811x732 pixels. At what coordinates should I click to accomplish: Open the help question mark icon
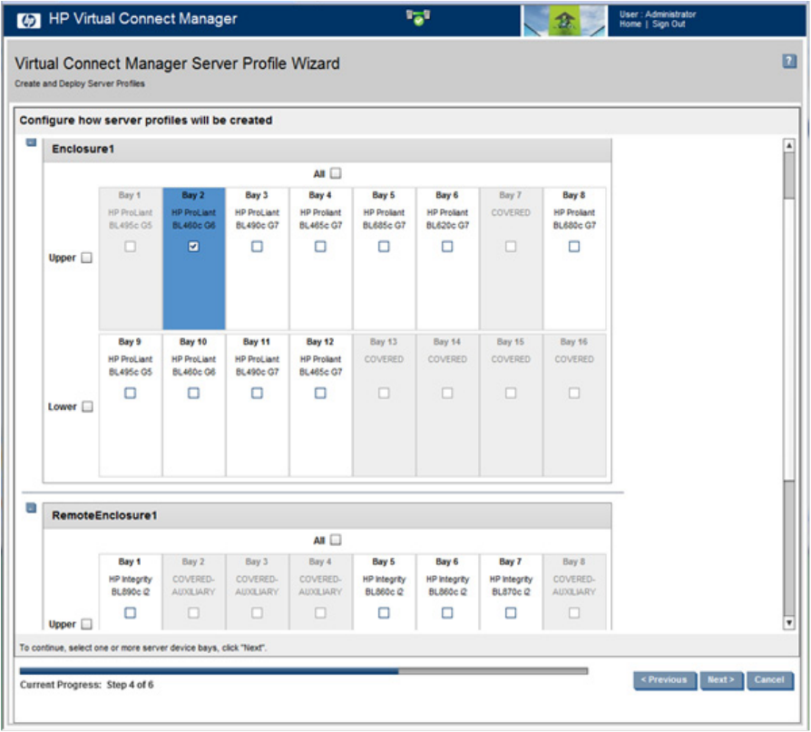(x=788, y=61)
